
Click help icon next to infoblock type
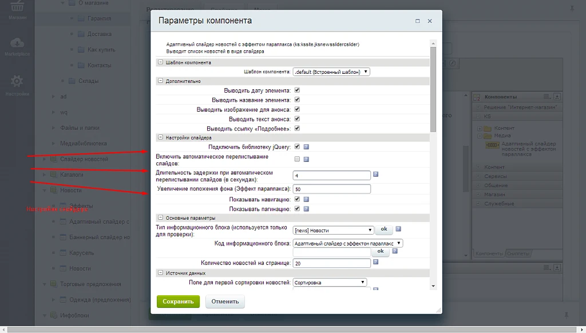point(398,229)
